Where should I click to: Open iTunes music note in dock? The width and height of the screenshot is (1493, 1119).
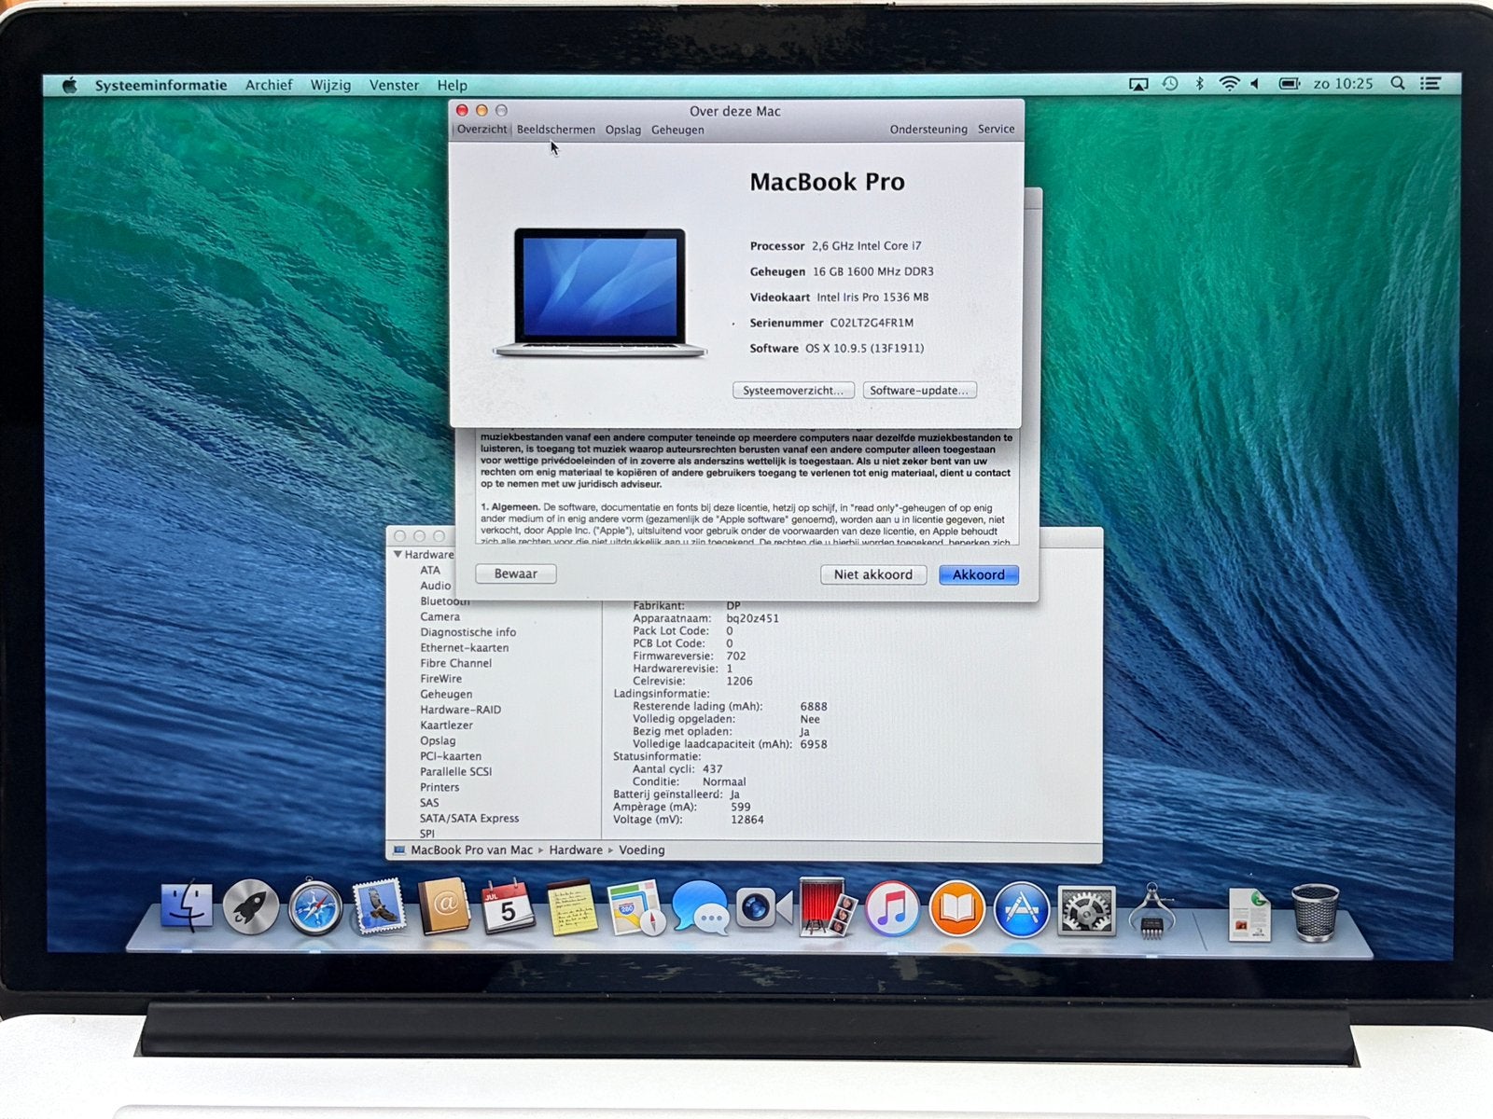(892, 907)
